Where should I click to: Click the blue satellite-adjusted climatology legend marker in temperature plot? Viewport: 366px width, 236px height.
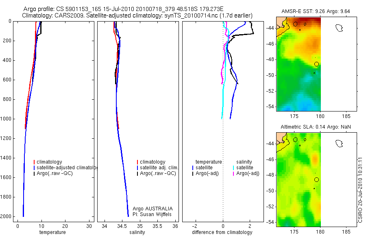pos(34,168)
